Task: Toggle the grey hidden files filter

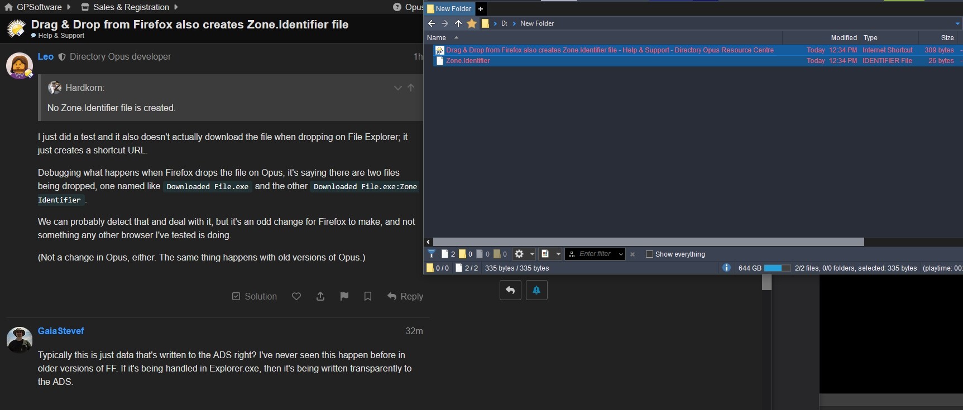Action: pos(483,254)
